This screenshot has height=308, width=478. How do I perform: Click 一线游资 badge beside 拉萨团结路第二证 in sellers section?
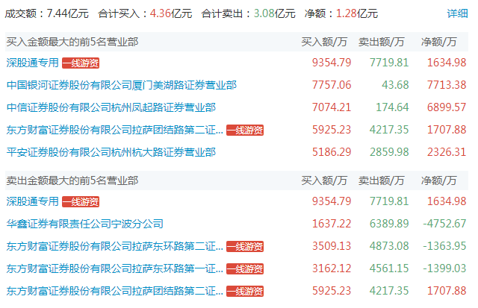click(x=245, y=292)
